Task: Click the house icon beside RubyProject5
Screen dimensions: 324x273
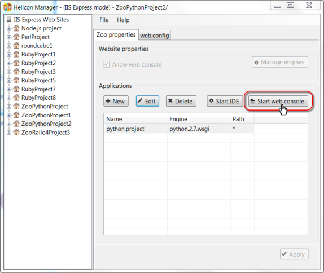Action: pyautogui.click(x=16, y=80)
